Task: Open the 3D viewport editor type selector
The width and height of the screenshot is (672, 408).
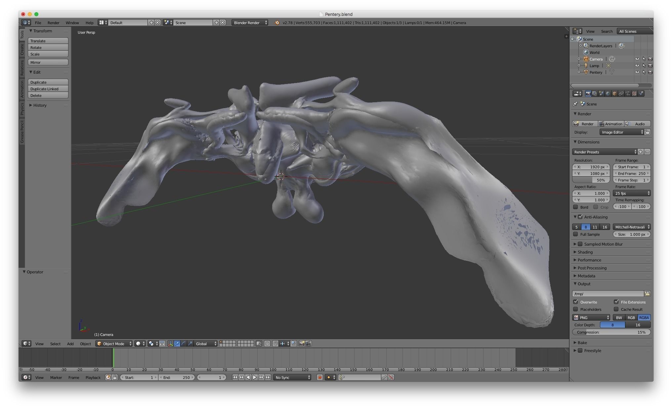Action: coord(26,344)
